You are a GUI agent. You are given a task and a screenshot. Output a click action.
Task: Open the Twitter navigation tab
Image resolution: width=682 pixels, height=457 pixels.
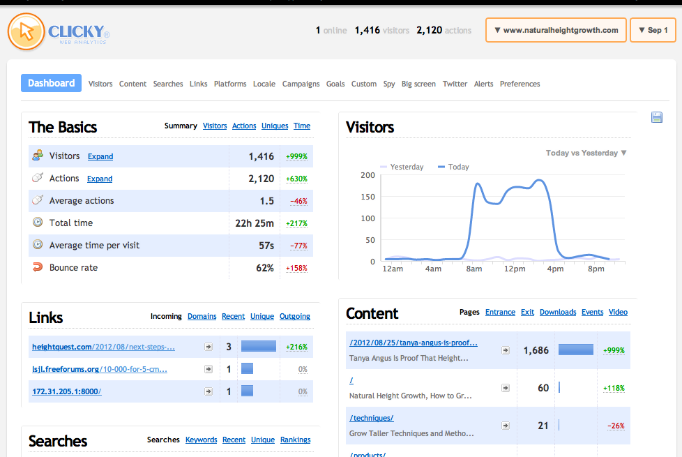coord(455,84)
